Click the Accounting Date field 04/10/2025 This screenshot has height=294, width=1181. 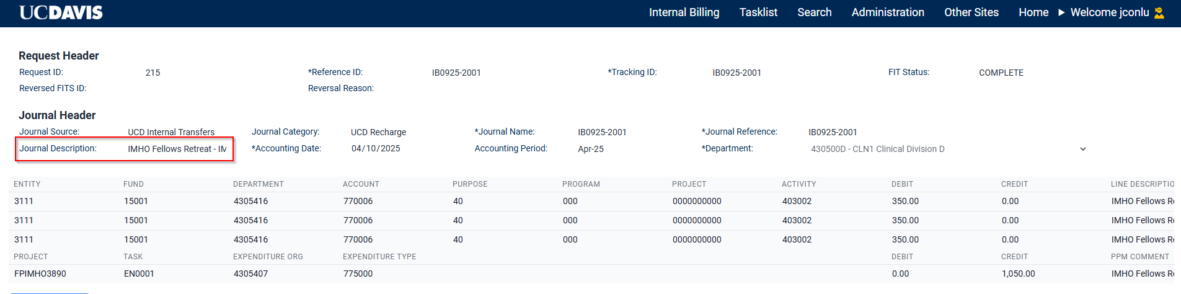click(376, 148)
